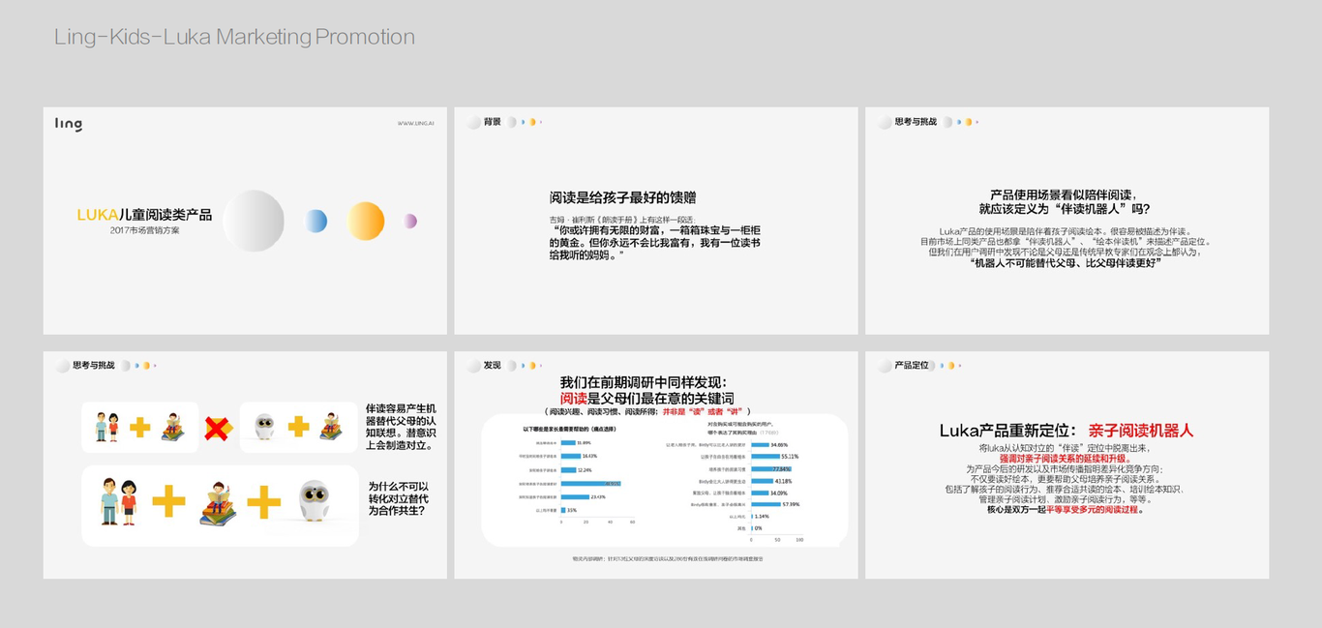This screenshot has width=1322, height=628.
Task: Select the 'LUKA儿童阅读类产品' title text
Action: [x=144, y=215]
